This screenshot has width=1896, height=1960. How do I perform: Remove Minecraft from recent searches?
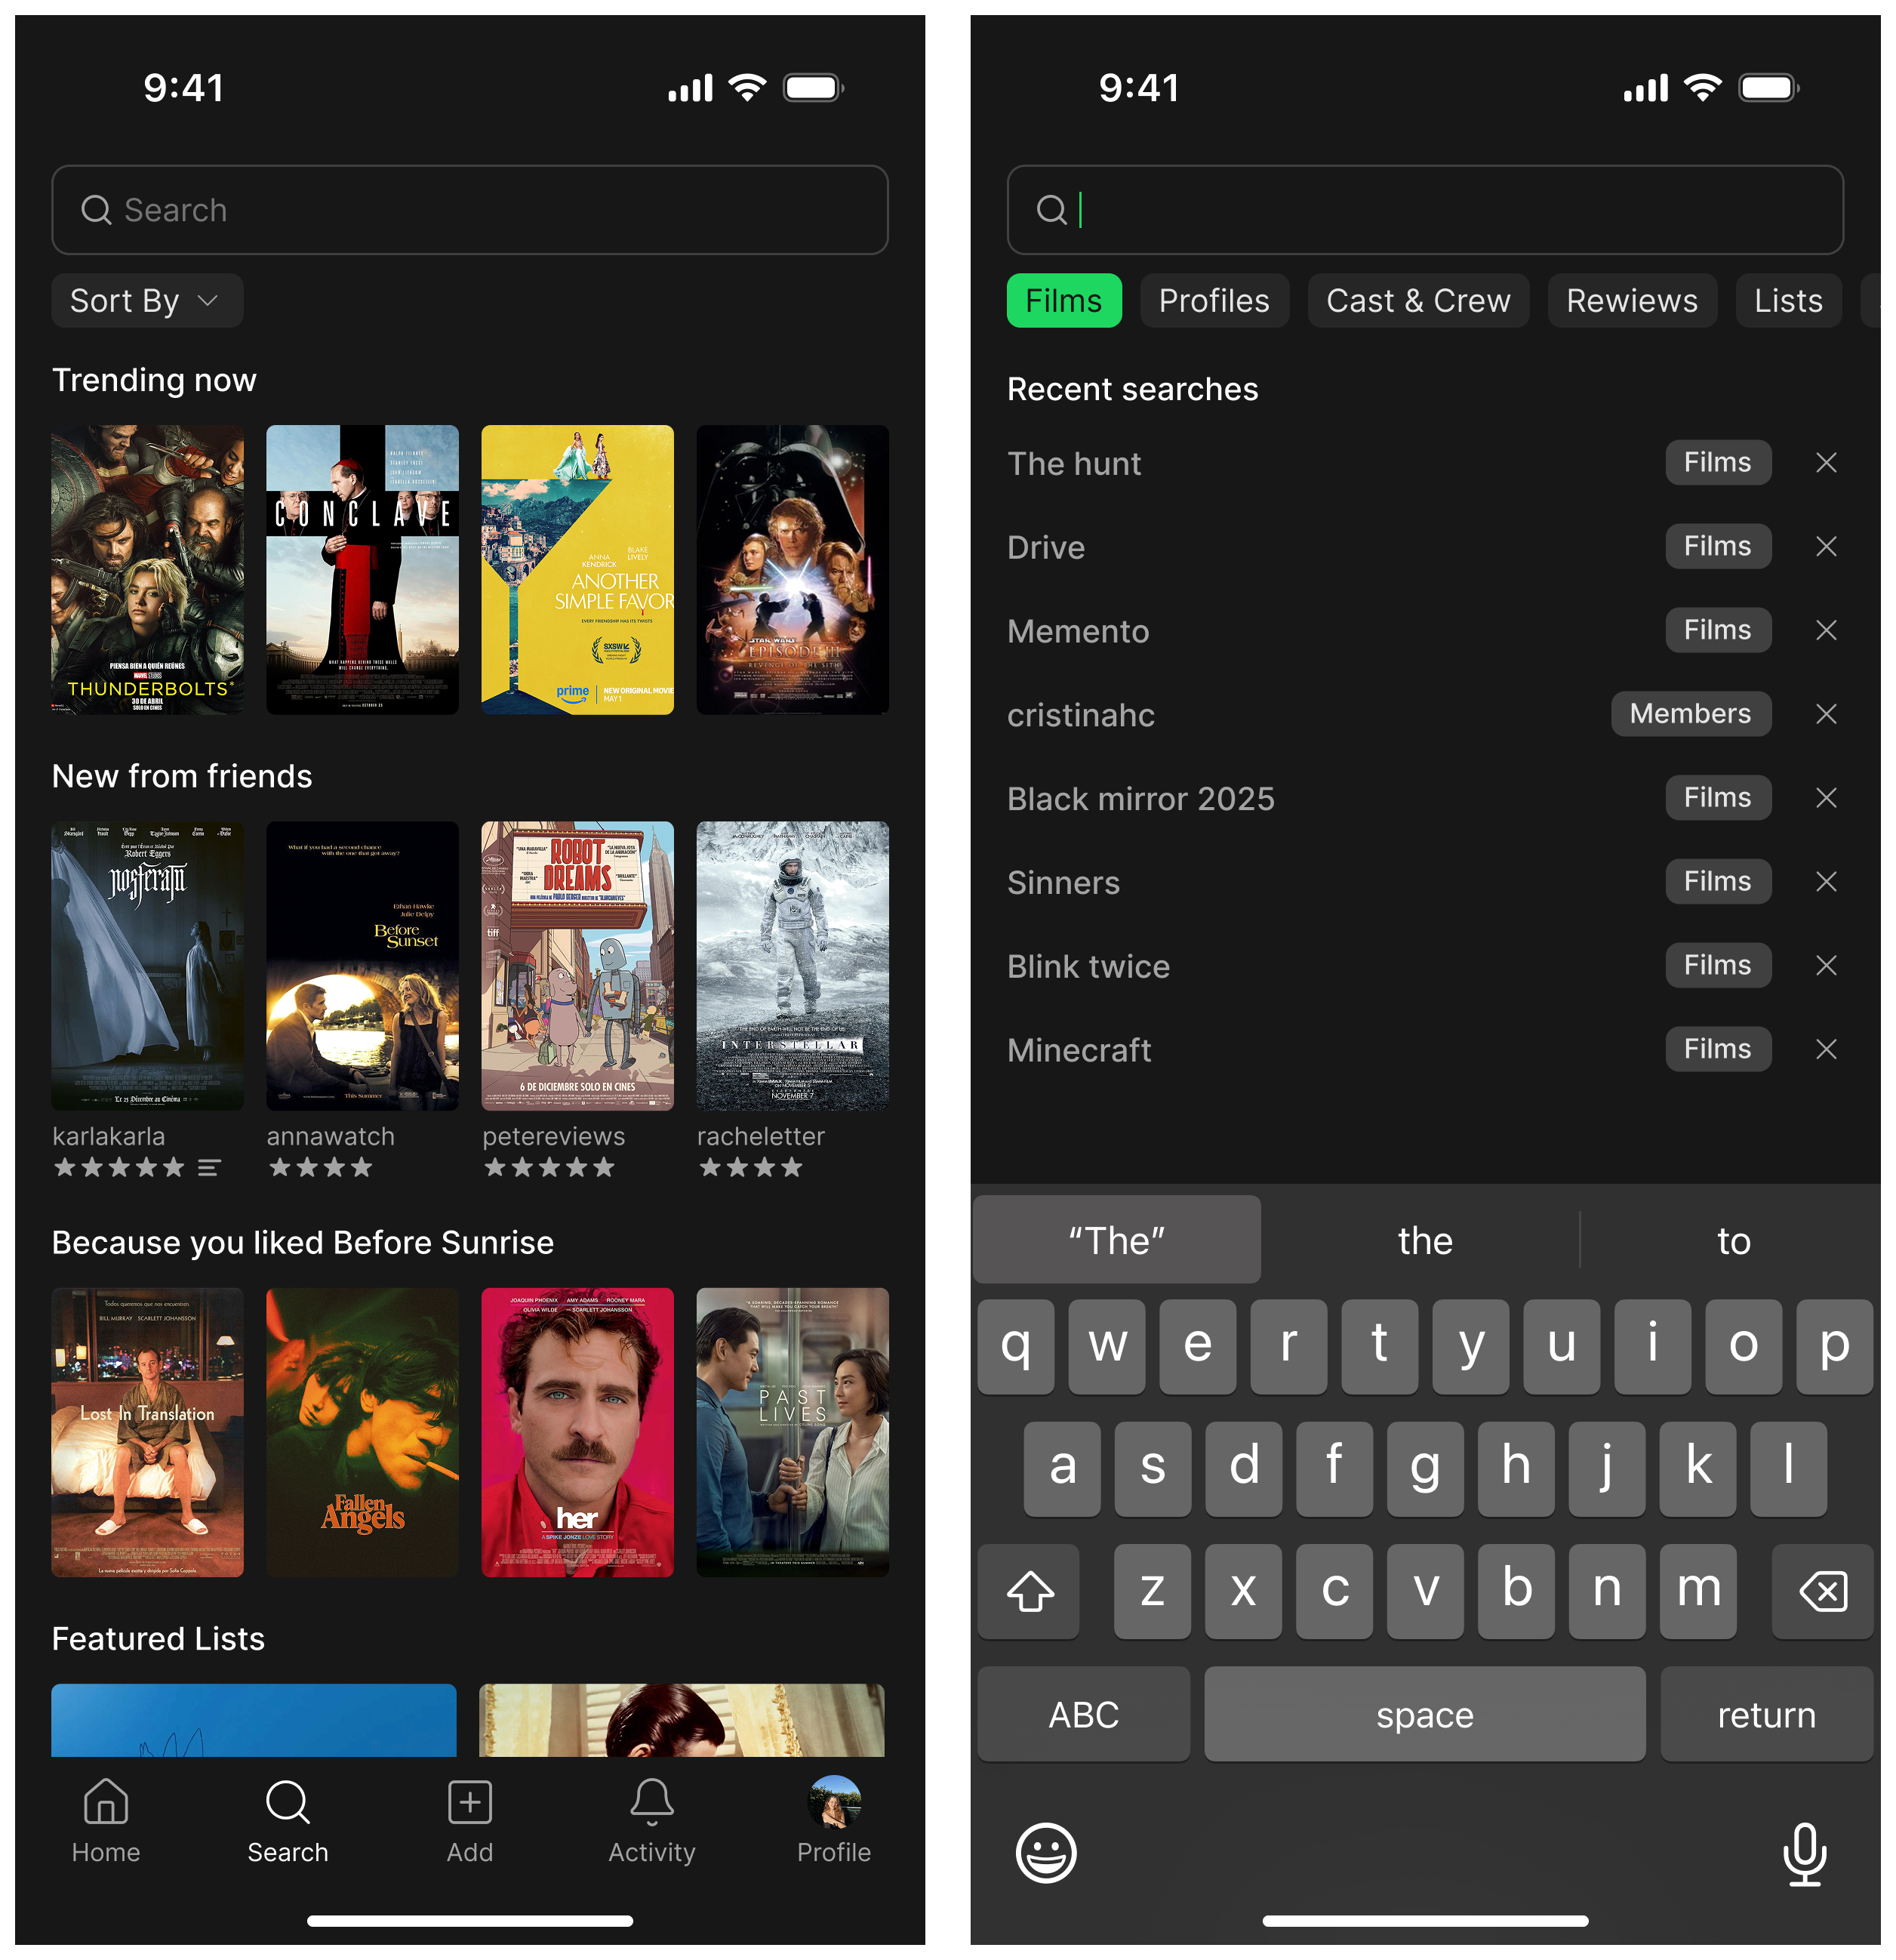[x=1827, y=1049]
